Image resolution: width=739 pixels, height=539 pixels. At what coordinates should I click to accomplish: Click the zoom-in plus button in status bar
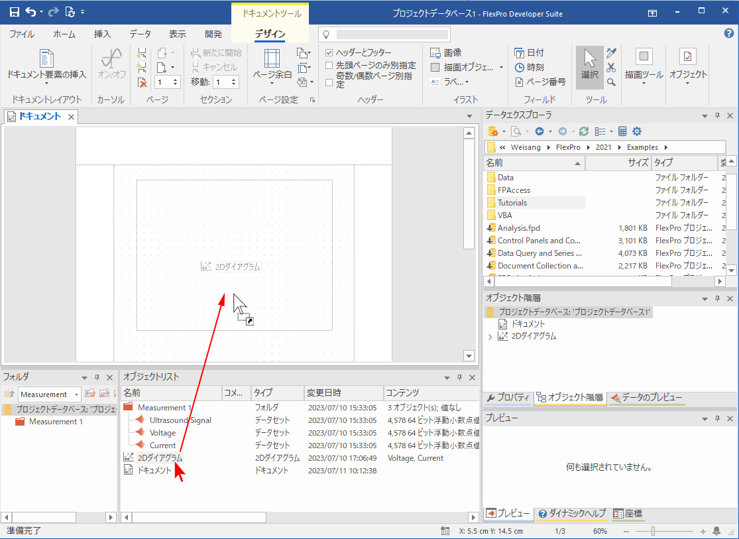(703, 532)
